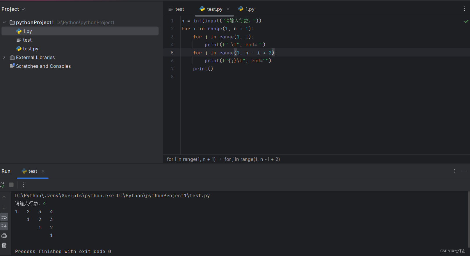Close the test run tab

(x=43, y=171)
